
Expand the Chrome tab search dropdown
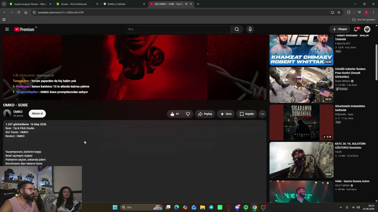point(4,4)
